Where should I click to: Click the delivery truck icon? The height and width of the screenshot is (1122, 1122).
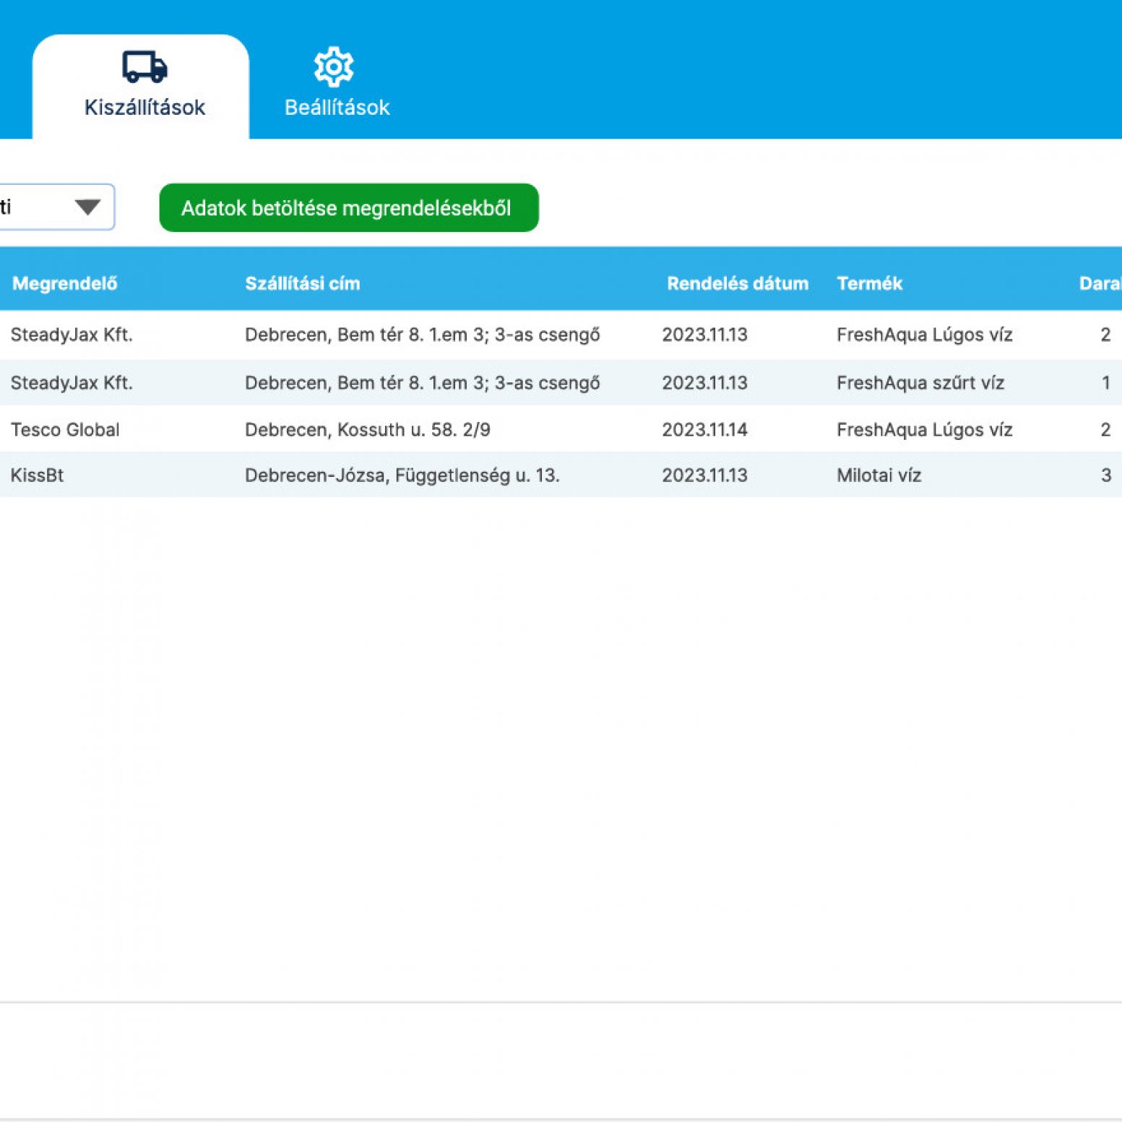144,66
